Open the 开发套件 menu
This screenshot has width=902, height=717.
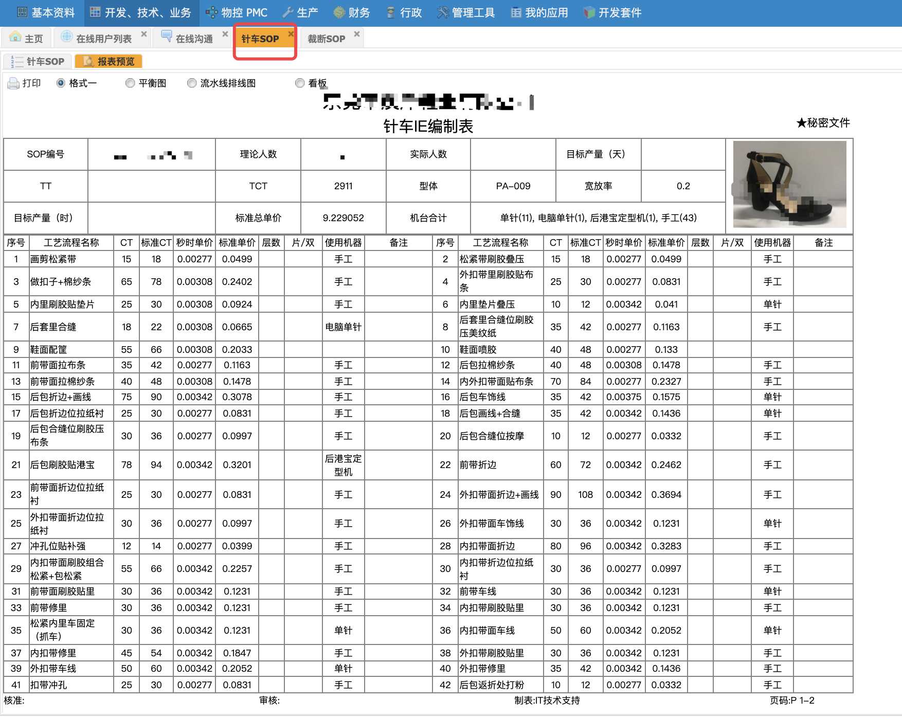613,13
